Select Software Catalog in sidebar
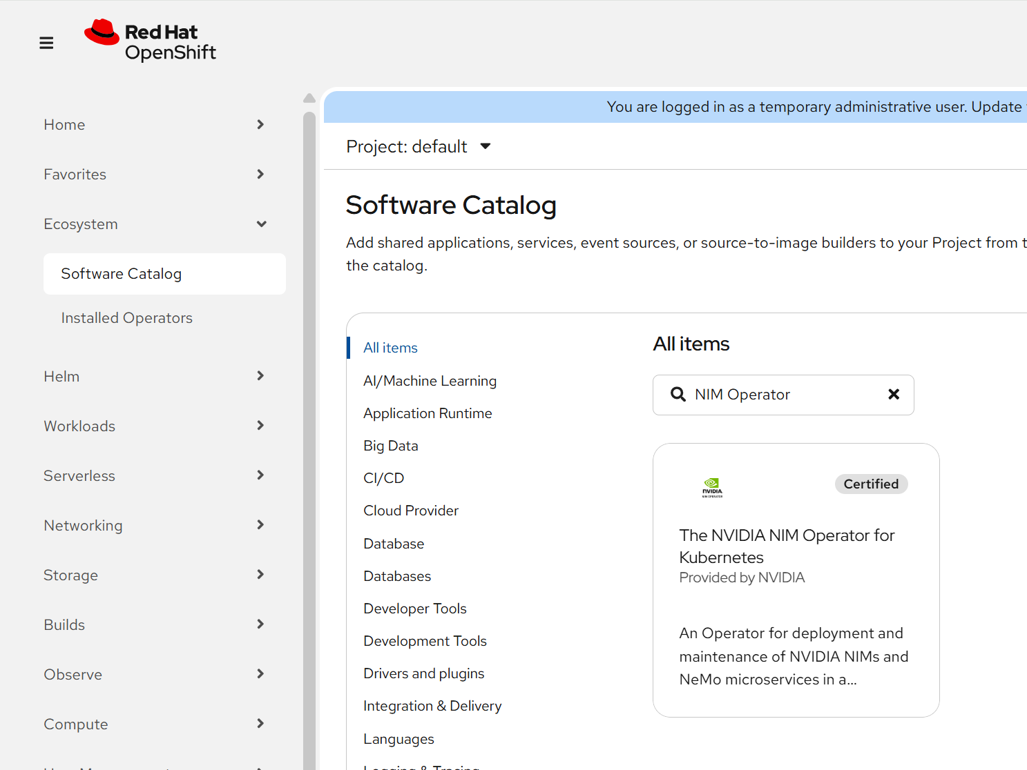 [x=122, y=274]
